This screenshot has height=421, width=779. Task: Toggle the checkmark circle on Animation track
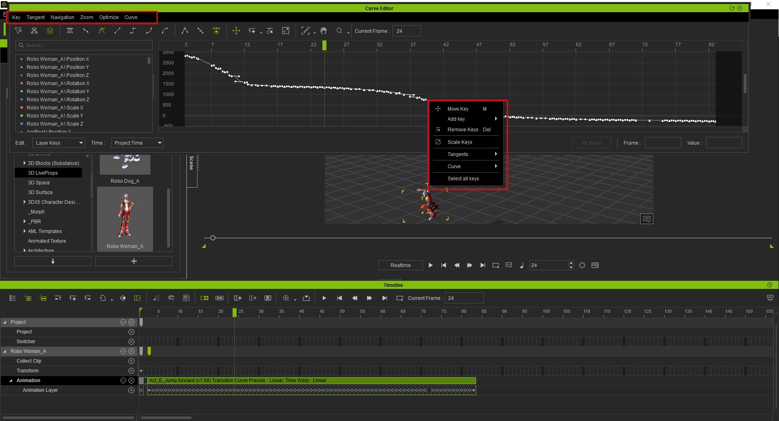[x=123, y=380]
